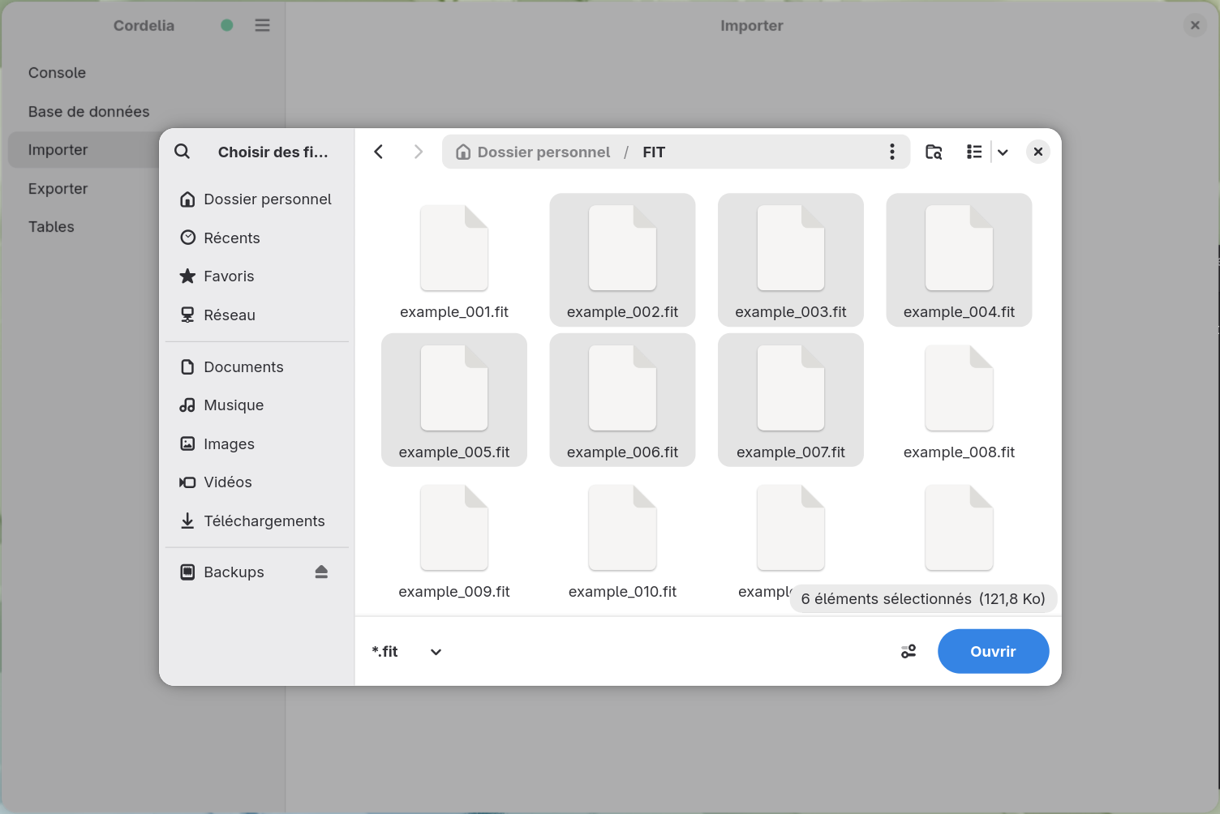Select file example_005.fit
1220x814 pixels.
click(x=454, y=400)
